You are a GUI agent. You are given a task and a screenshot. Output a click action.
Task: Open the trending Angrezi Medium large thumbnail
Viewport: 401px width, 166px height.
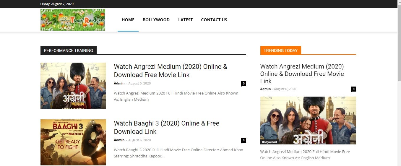(x=308, y=121)
